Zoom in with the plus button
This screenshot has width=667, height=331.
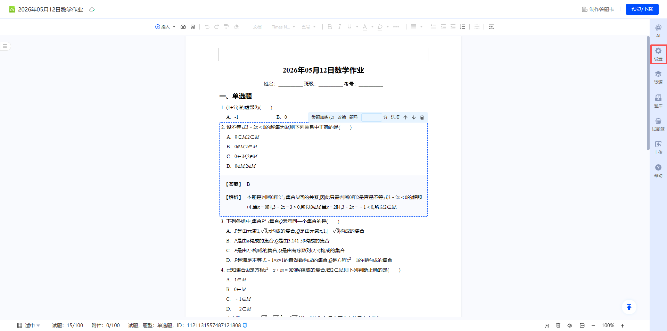(x=623, y=325)
